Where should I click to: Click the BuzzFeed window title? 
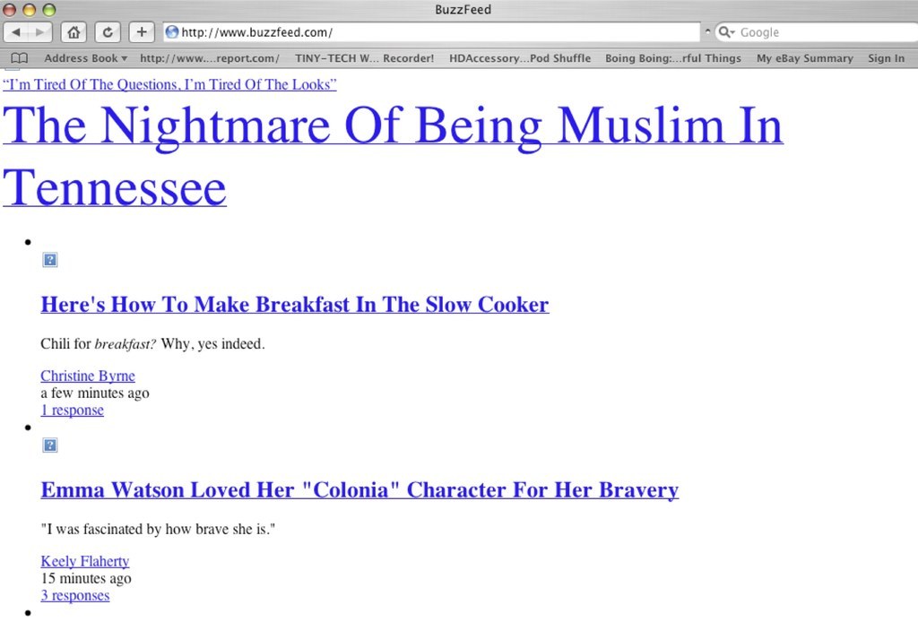463,9
